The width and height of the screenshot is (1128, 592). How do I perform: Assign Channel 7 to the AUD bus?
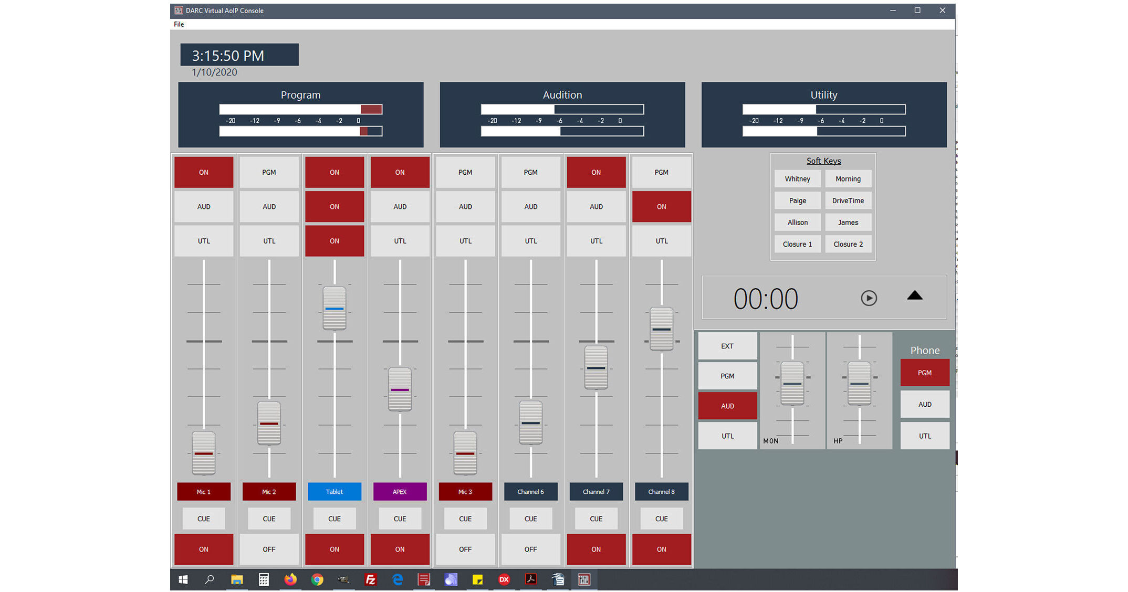tap(596, 206)
